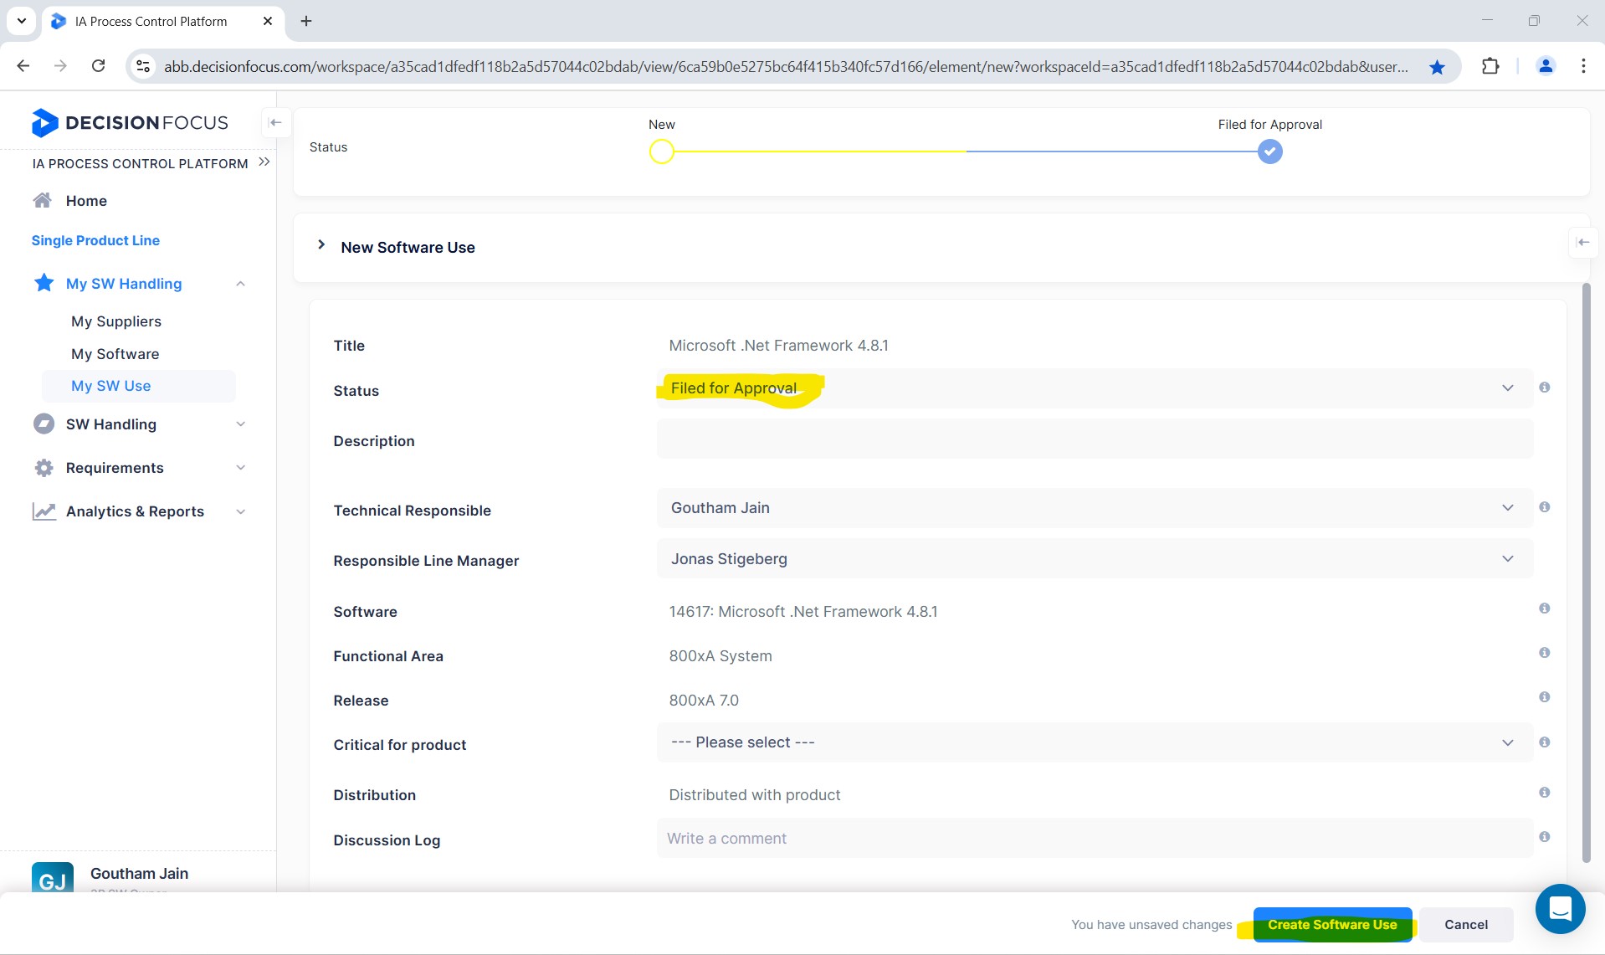The image size is (1605, 955).
Task: Click the info icon next to Critical for product
Action: pyautogui.click(x=1544, y=742)
